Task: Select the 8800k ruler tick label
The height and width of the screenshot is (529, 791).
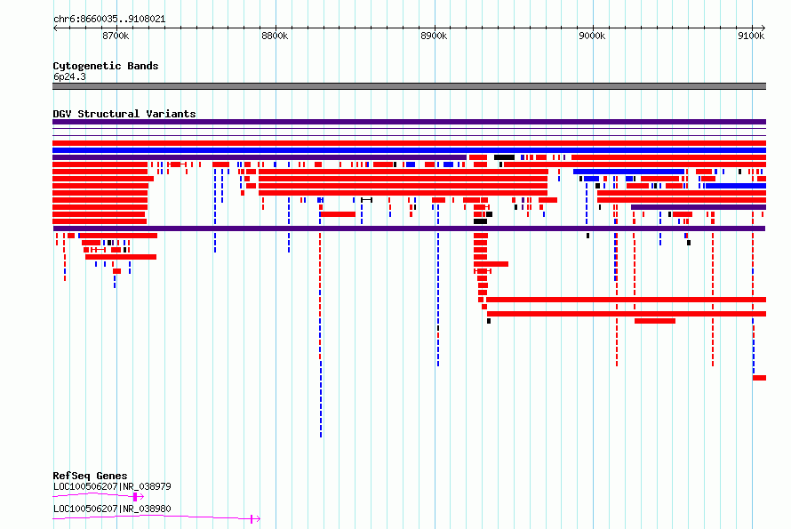Action: [275, 36]
